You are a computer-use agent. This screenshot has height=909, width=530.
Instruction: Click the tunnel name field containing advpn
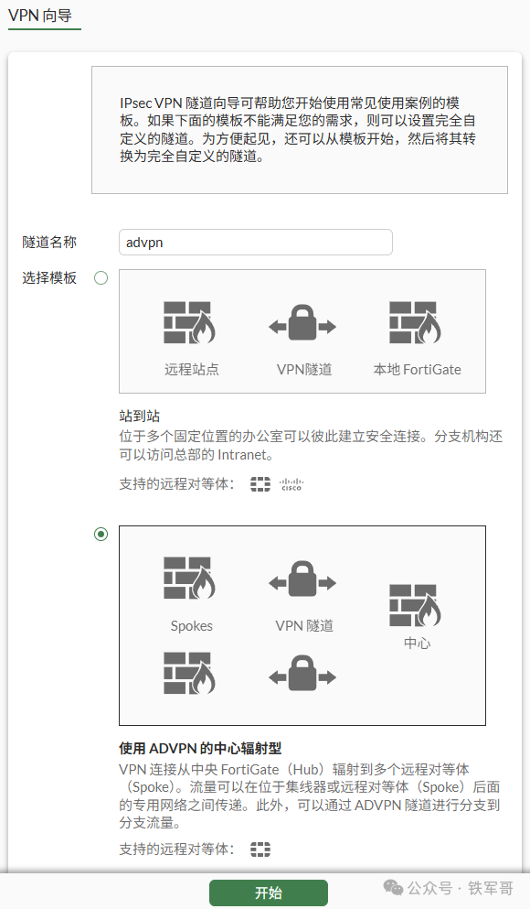(x=255, y=242)
